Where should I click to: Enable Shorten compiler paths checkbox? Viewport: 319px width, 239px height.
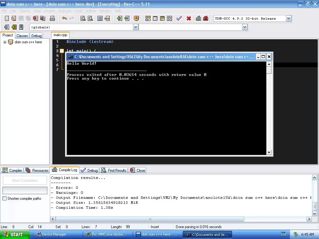[x=4, y=198]
